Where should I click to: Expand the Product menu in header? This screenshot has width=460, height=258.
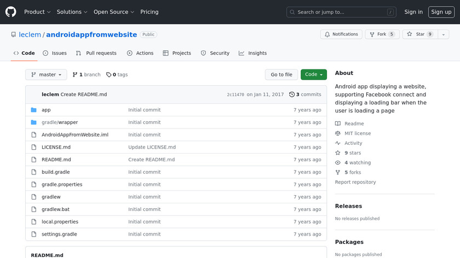tap(37, 12)
